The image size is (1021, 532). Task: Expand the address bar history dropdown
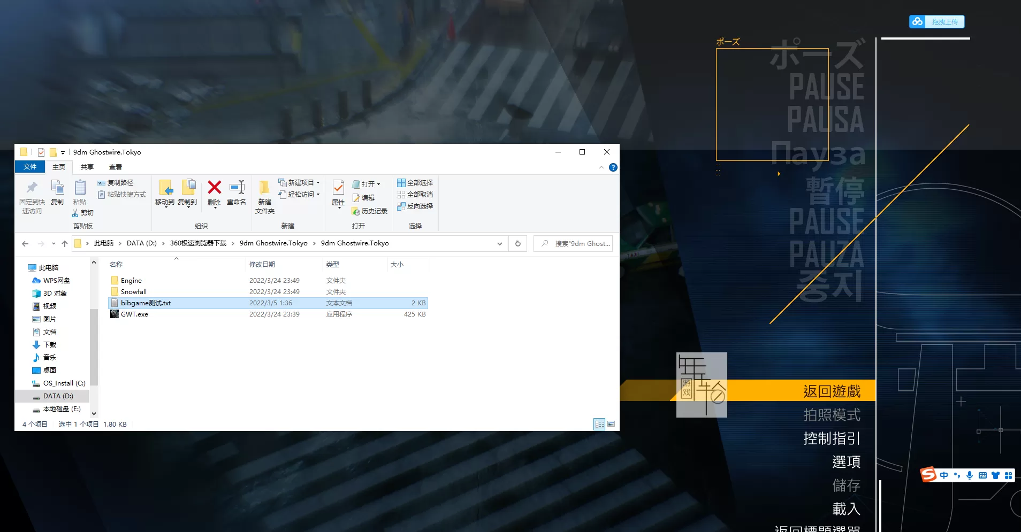(499, 244)
